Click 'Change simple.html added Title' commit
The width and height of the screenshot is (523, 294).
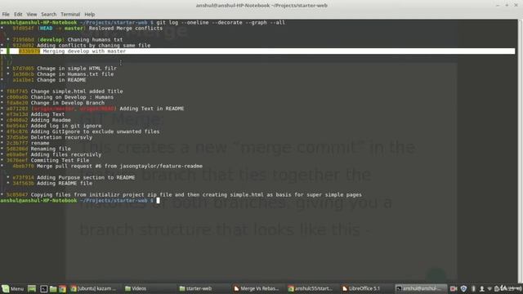(x=77, y=91)
